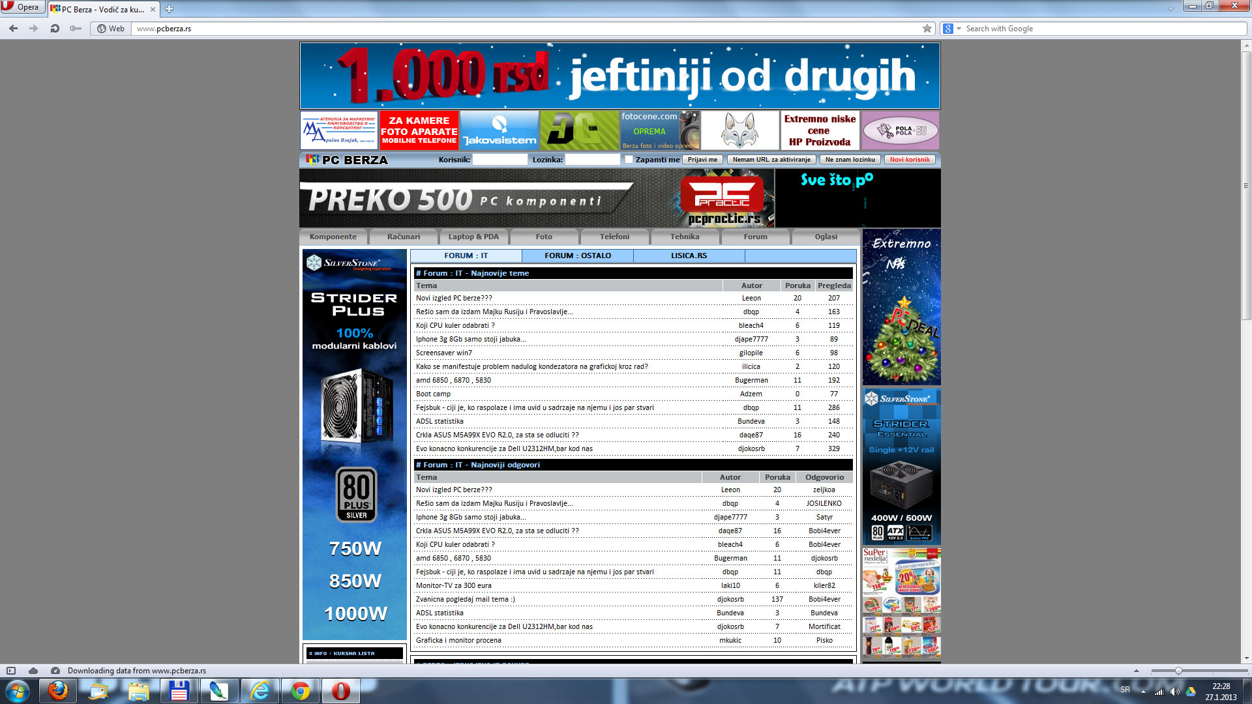Open the Telefoni navigation tab
Screen dimensions: 1252x704
coord(614,237)
